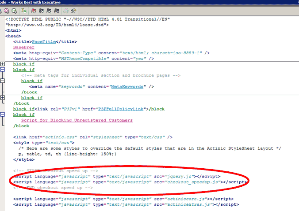Collapse the block if containing meta tags comment
This screenshot has width=299, height=211.
point(3,70)
